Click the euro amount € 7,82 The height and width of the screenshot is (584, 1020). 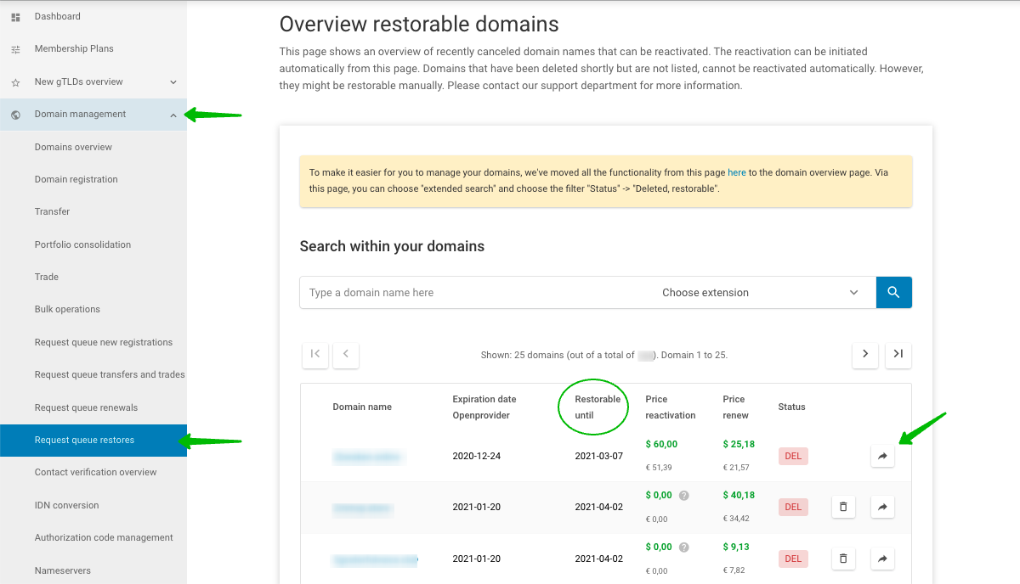(x=734, y=570)
